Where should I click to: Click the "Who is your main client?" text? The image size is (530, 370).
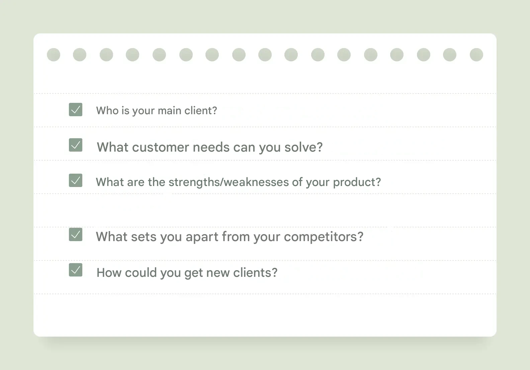point(157,111)
